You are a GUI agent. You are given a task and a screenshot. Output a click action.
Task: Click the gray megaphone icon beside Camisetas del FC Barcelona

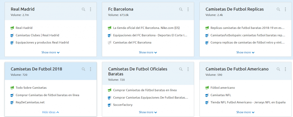coord(109,43)
